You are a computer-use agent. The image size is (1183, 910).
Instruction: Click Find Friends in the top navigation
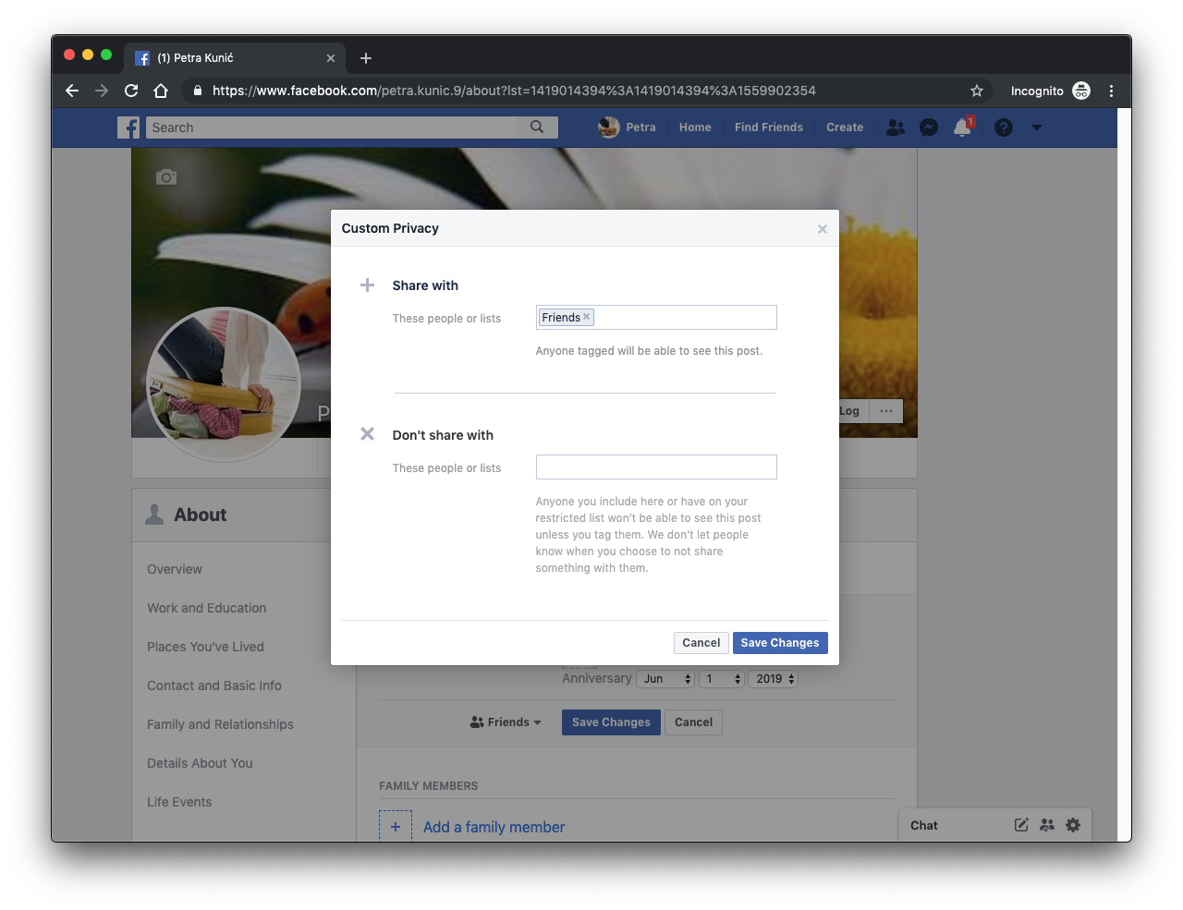pos(768,127)
